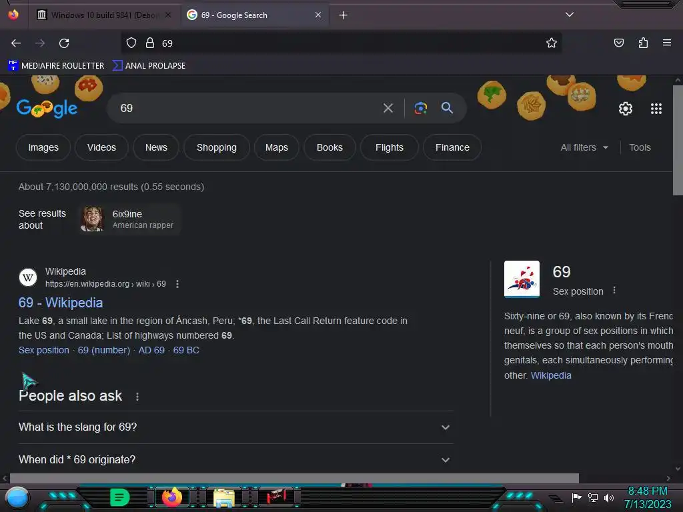683x512 pixels.
Task: Open File Explorer from taskbar
Action: [224, 497]
